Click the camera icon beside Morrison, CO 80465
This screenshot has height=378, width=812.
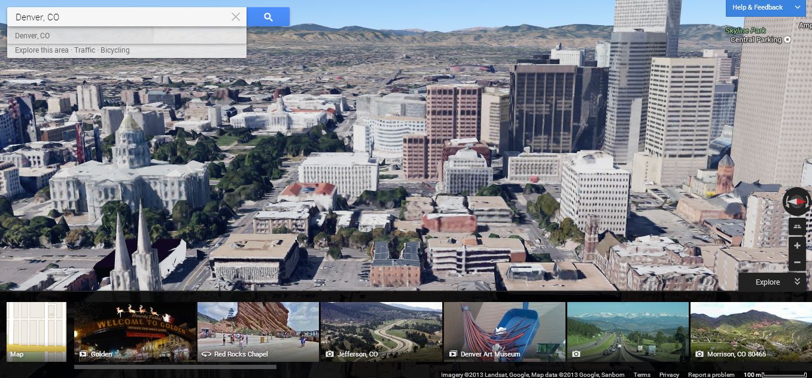point(698,354)
